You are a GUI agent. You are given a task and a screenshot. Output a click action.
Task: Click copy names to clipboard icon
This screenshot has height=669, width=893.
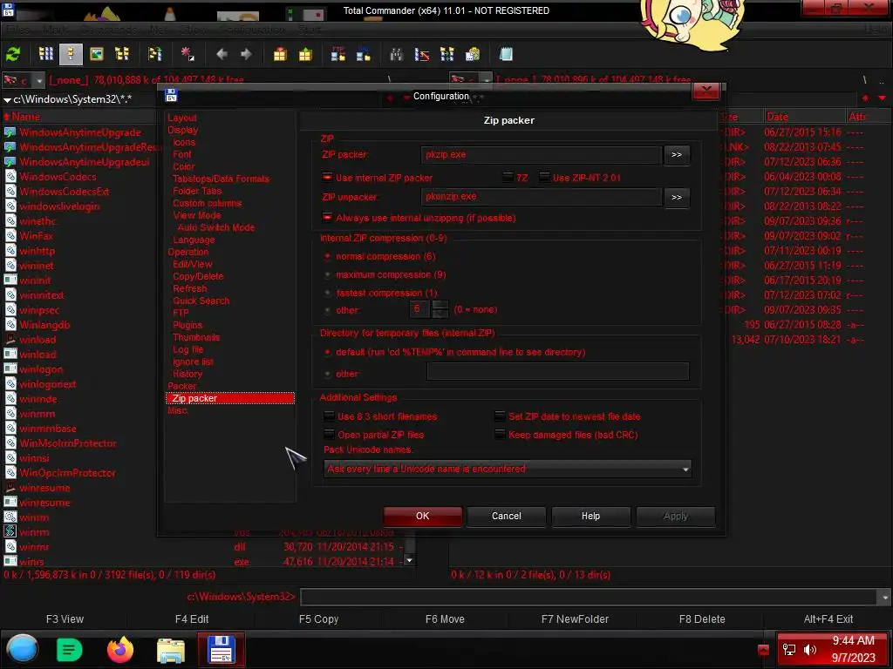pyautogui.click(x=473, y=55)
